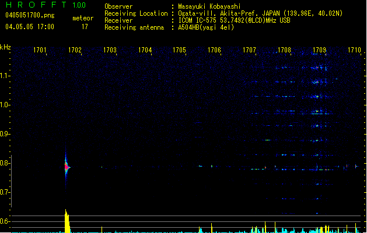Image resolution: width=367 pixels, height=233 pixels.
Task: Click the 1701 time axis marker
Action: pos(40,50)
